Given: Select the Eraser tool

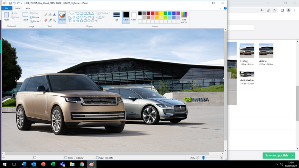Looking at the screenshot, I should pyautogui.click(x=46, y=20).
